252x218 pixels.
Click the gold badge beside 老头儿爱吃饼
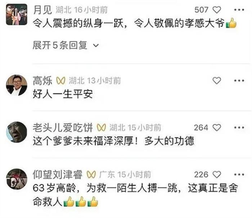(x=101, y=128)
